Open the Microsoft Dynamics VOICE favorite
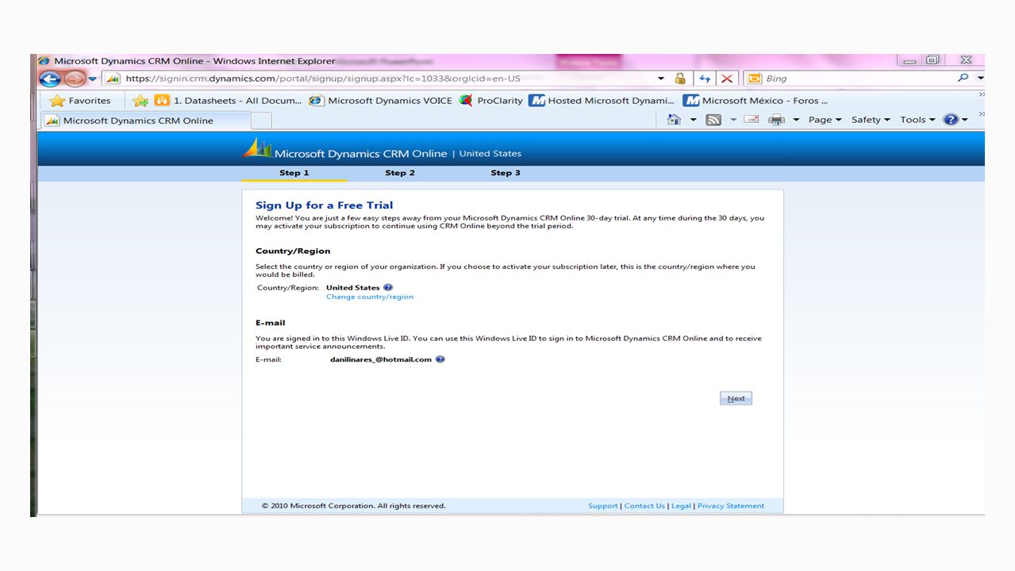 pyautogui.click(x=381, y=101)
